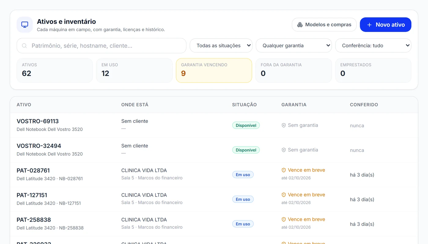Click the Em uso badge for PAT-028761
The width and height of the screenshot is (428, 244).
pyautogui.click(x=243, y=175)
